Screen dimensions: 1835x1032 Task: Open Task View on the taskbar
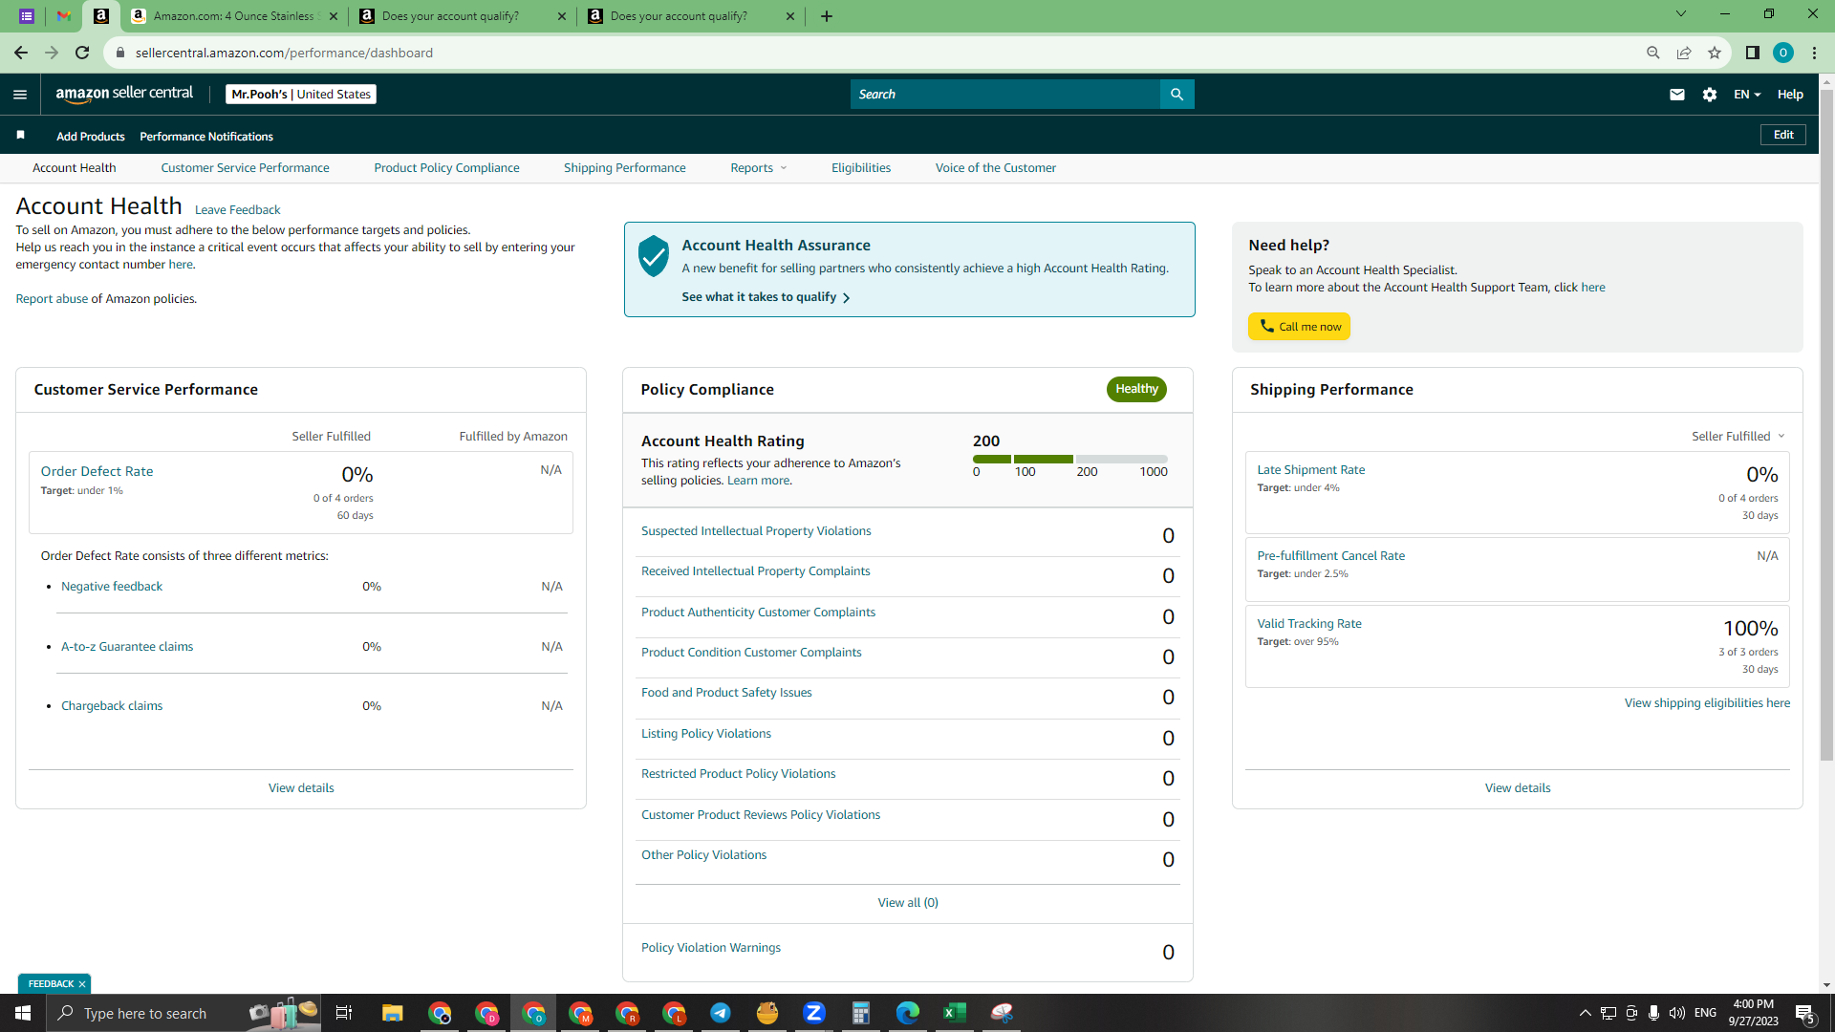344,1013
